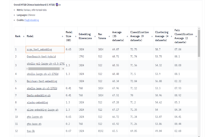Sort by Average (35 datasets) arrow
This screenshot has width=218, height=137.
127,36
